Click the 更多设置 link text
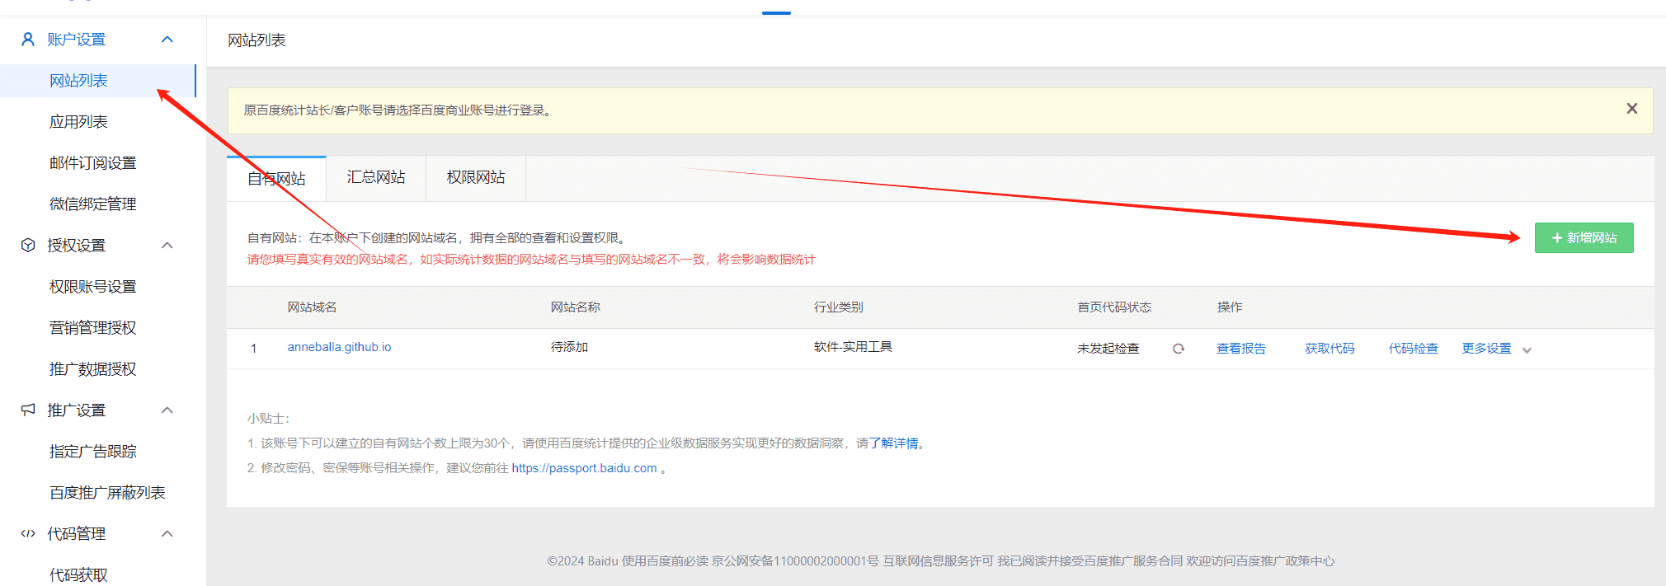This screenshot has height=586, width=1666. (x=1487, y=349)
